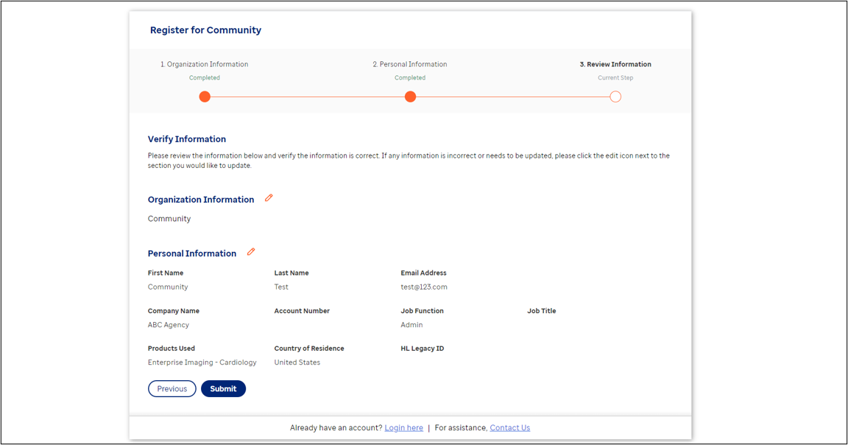Image resolution: width=848 pixels, height=445 pixels.
Task: Click the 1. Organization Information step label
Action: point(204,64)
